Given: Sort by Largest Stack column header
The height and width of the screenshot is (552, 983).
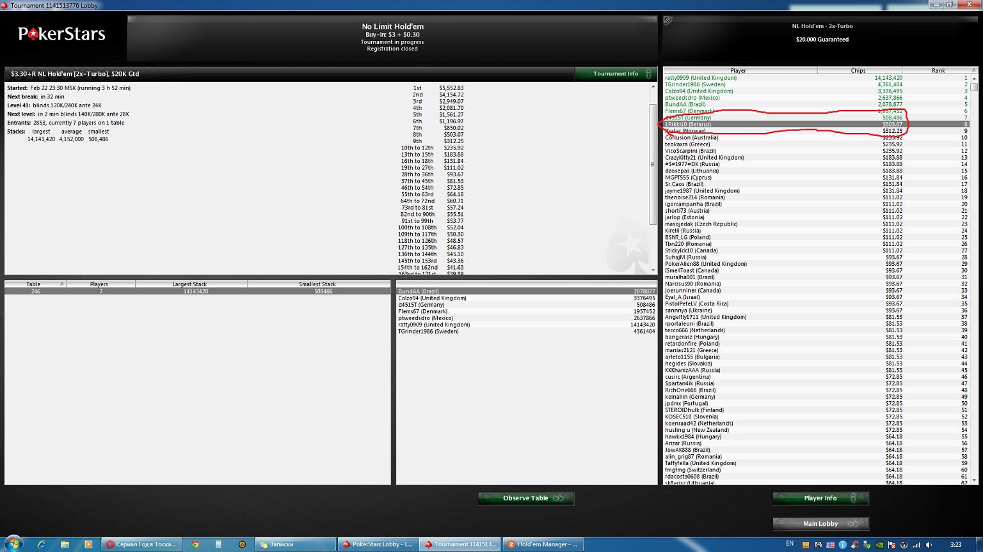Looking at the screenshot, I should (x=190, y=284).
